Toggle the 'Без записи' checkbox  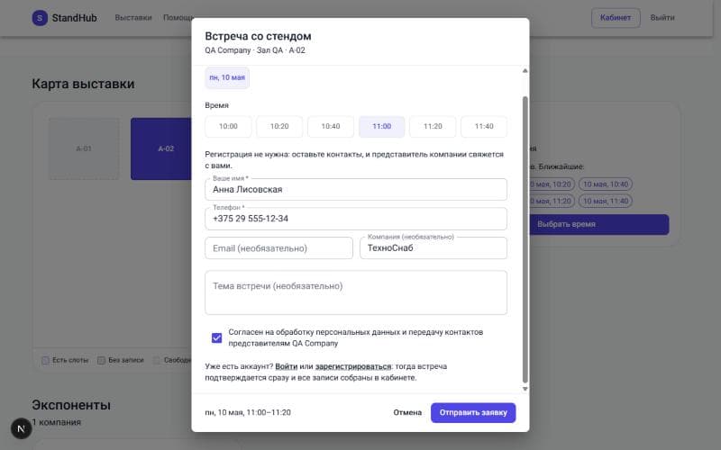[101, 361]
